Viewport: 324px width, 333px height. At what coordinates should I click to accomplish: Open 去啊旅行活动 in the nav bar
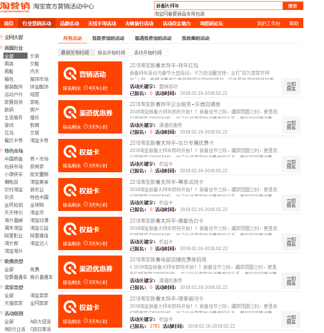139,23
